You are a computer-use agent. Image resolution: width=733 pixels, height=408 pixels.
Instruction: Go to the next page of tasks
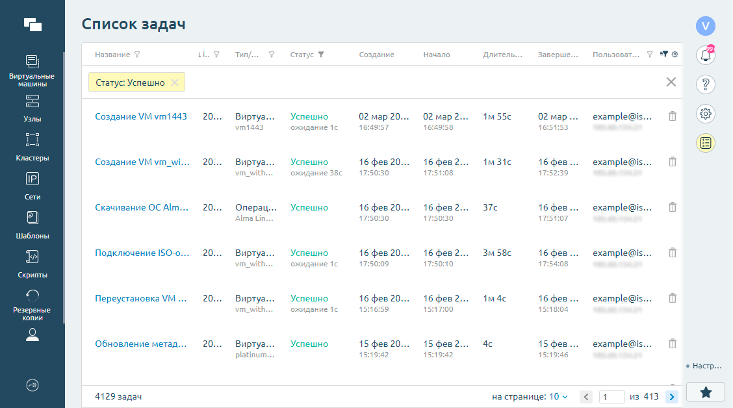pyautogui.click(x=671, y=396)
